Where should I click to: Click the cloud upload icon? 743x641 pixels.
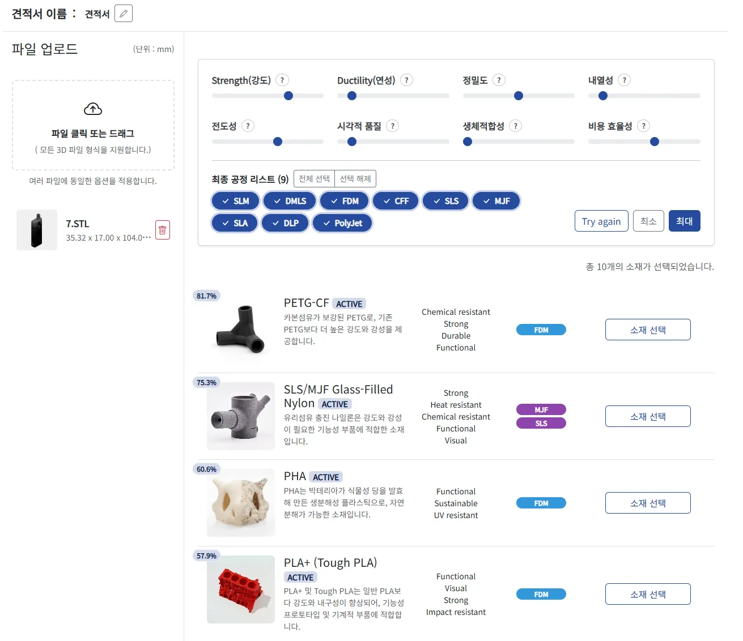tap(93, 109)
